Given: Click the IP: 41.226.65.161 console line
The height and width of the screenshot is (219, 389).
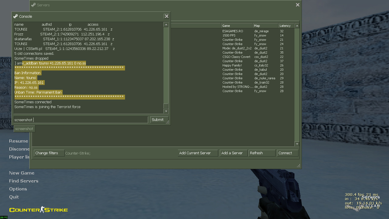Looking at the screenshot, I should pos(29,83).
